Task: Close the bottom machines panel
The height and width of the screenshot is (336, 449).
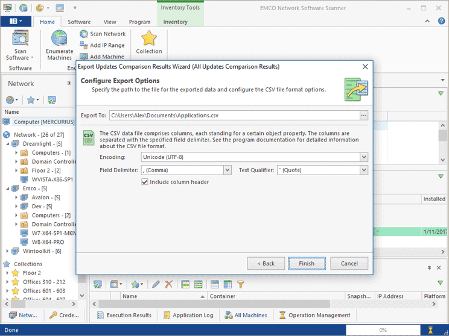Action: tap(439, 268)
